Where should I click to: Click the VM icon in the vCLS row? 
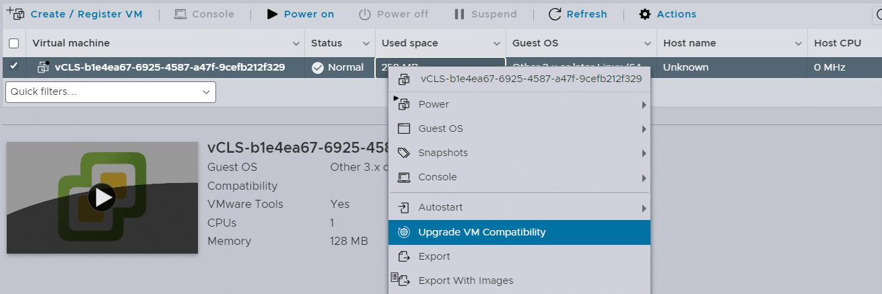[43, 67]
